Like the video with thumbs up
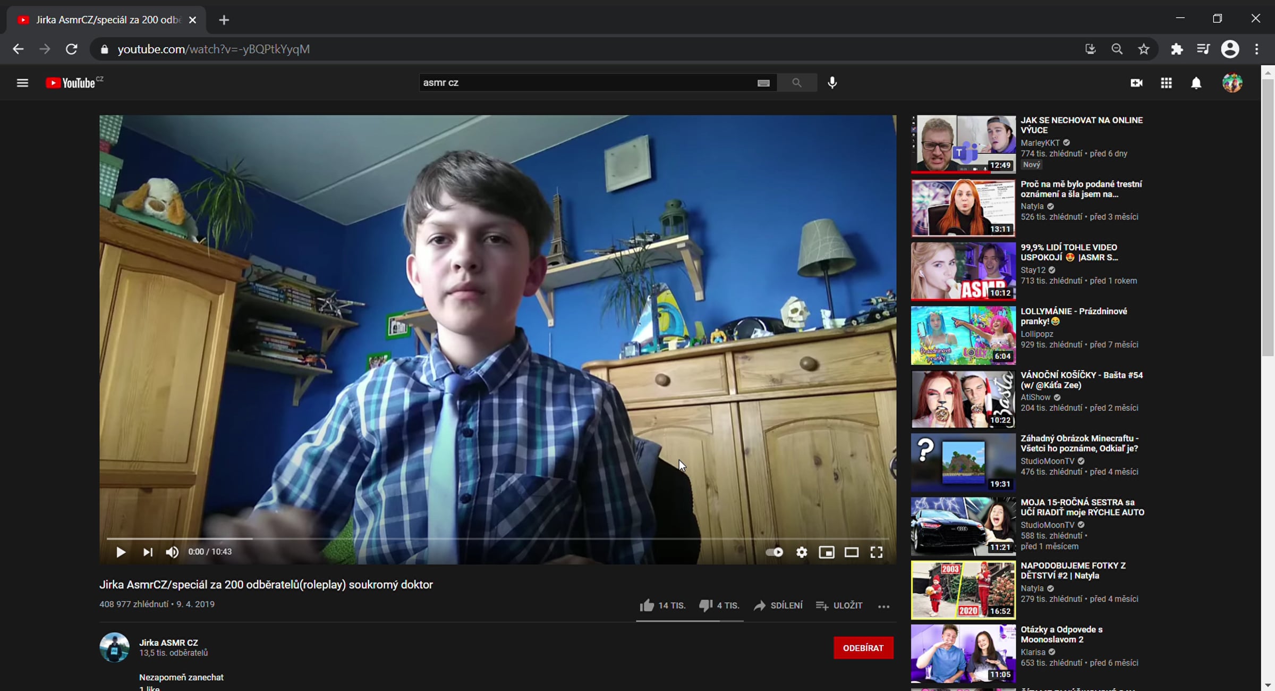Image resolution: width=1275 pixels, height=691 pixels. click(x=647, y=605)
